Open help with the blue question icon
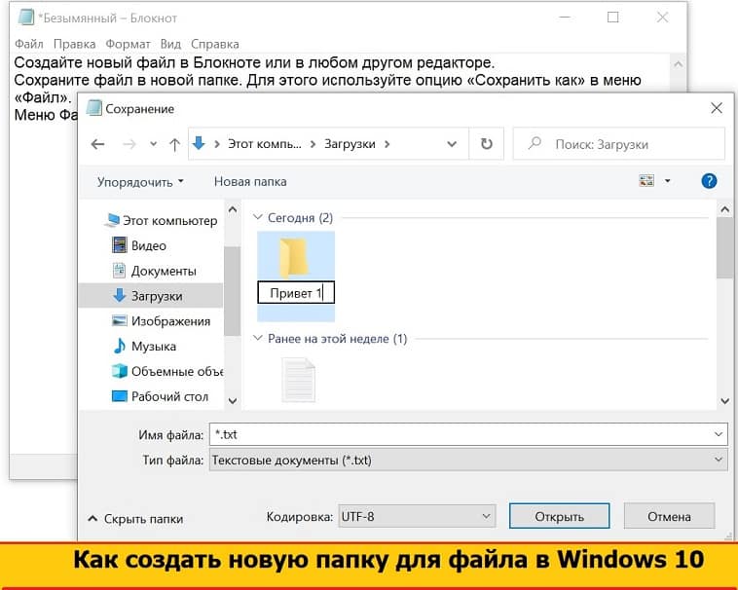The height and width of the screenshot is (590, 738). coord(709,181)
